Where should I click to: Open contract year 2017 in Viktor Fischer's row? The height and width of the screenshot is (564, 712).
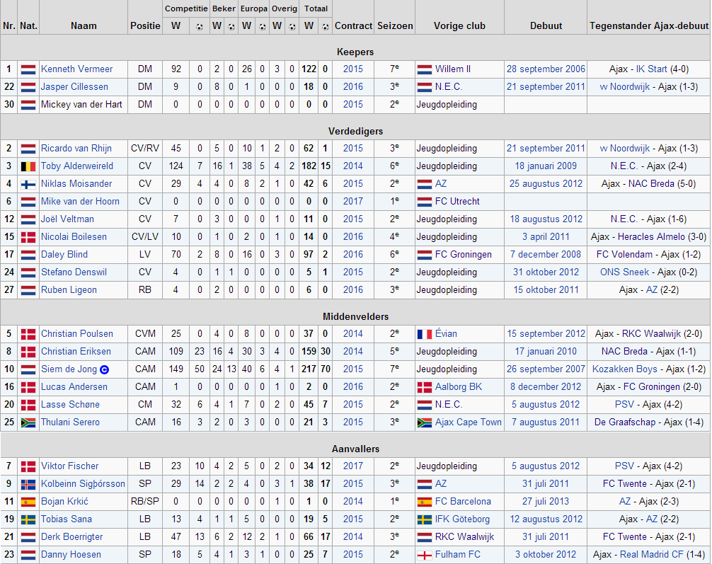[353, 466]
